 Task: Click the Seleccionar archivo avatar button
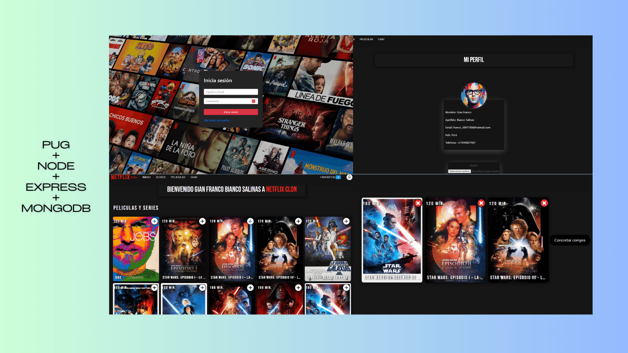tap(459, 171)
